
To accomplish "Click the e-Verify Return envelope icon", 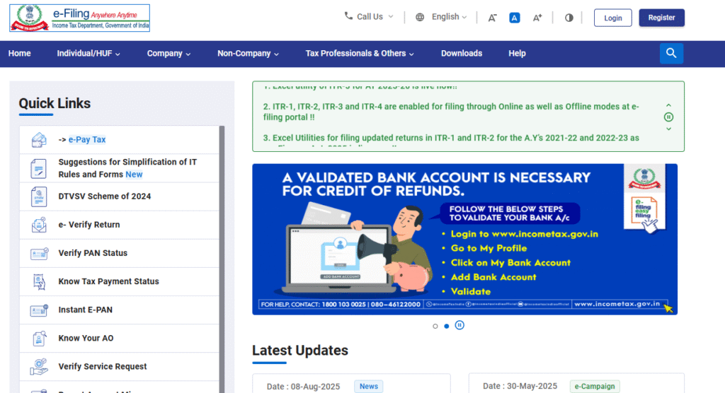I will 39,225.
